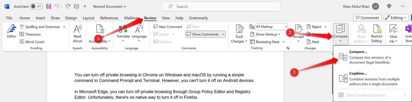
Task: Click Block Authors icon
Action: [x=361, y=29]
